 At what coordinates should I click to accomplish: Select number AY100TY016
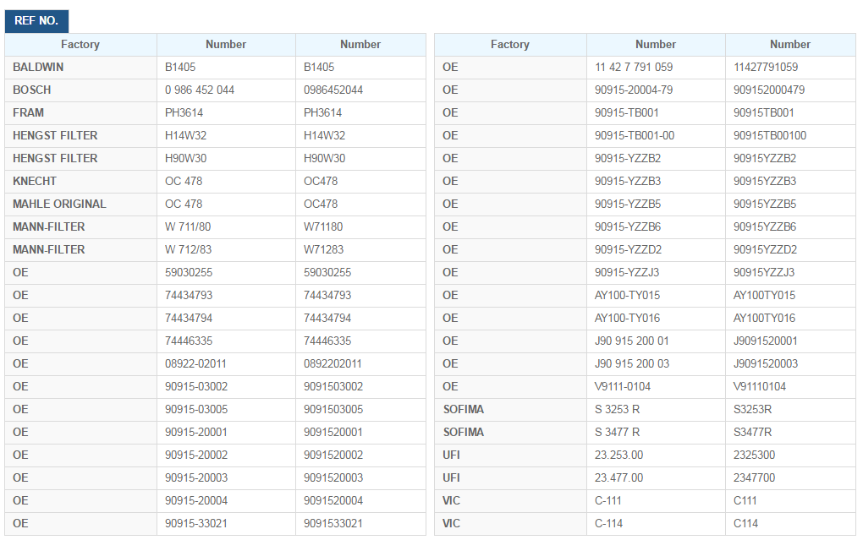pyautogui.click(x=764, y=319)
